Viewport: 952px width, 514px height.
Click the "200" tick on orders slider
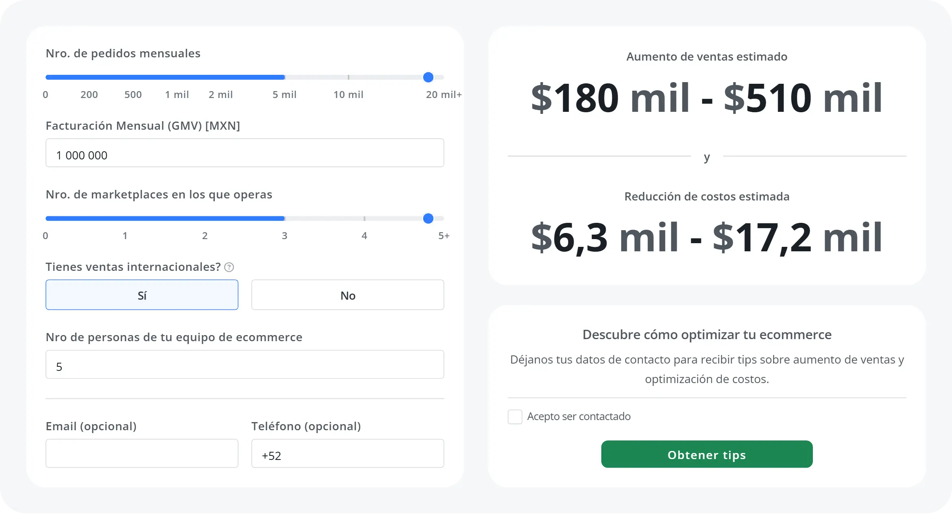(89, 95)
